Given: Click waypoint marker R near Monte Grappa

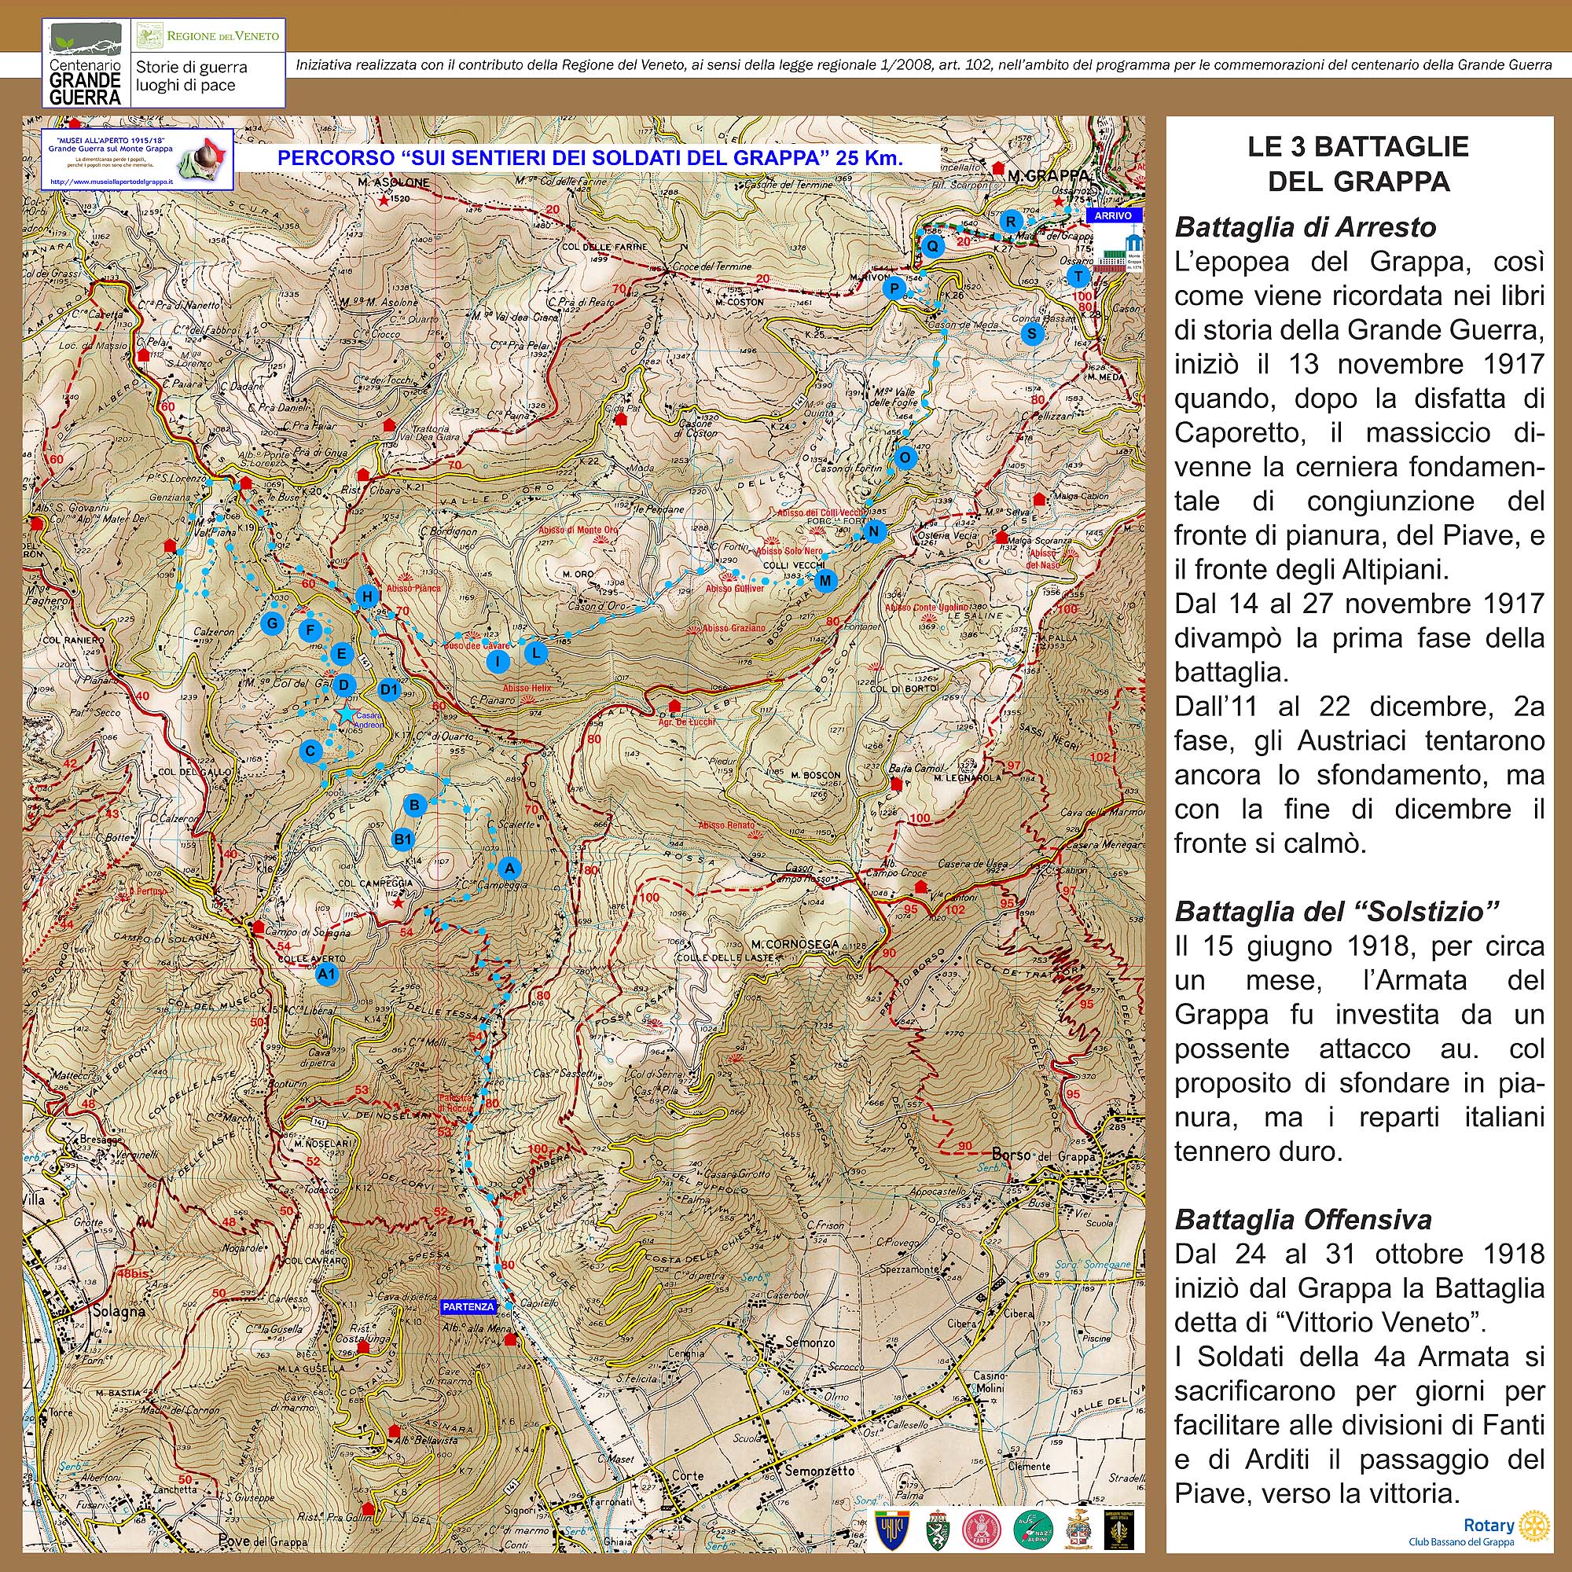Looking at the screenshot, I should (1011, 222).
